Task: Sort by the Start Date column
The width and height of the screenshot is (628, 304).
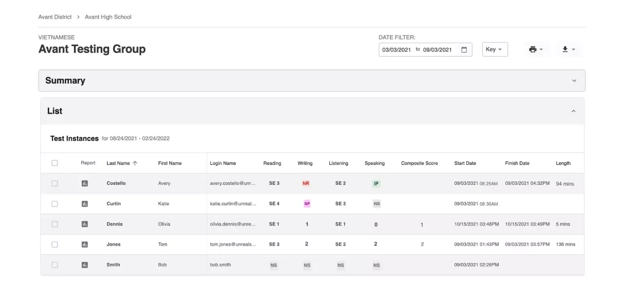Action: (x=465, y=163)
